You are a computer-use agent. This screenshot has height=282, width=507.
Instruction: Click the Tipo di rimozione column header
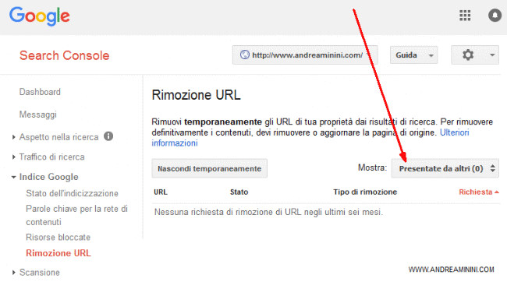coord(365,192)
